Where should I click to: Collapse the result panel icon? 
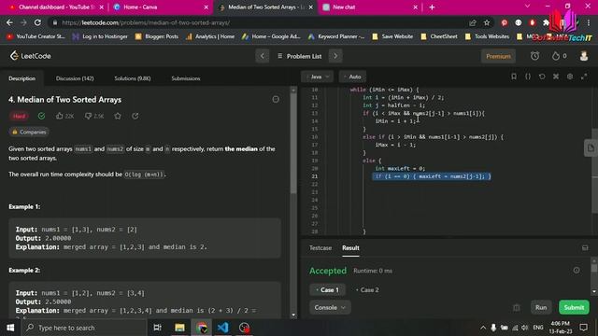585,248
